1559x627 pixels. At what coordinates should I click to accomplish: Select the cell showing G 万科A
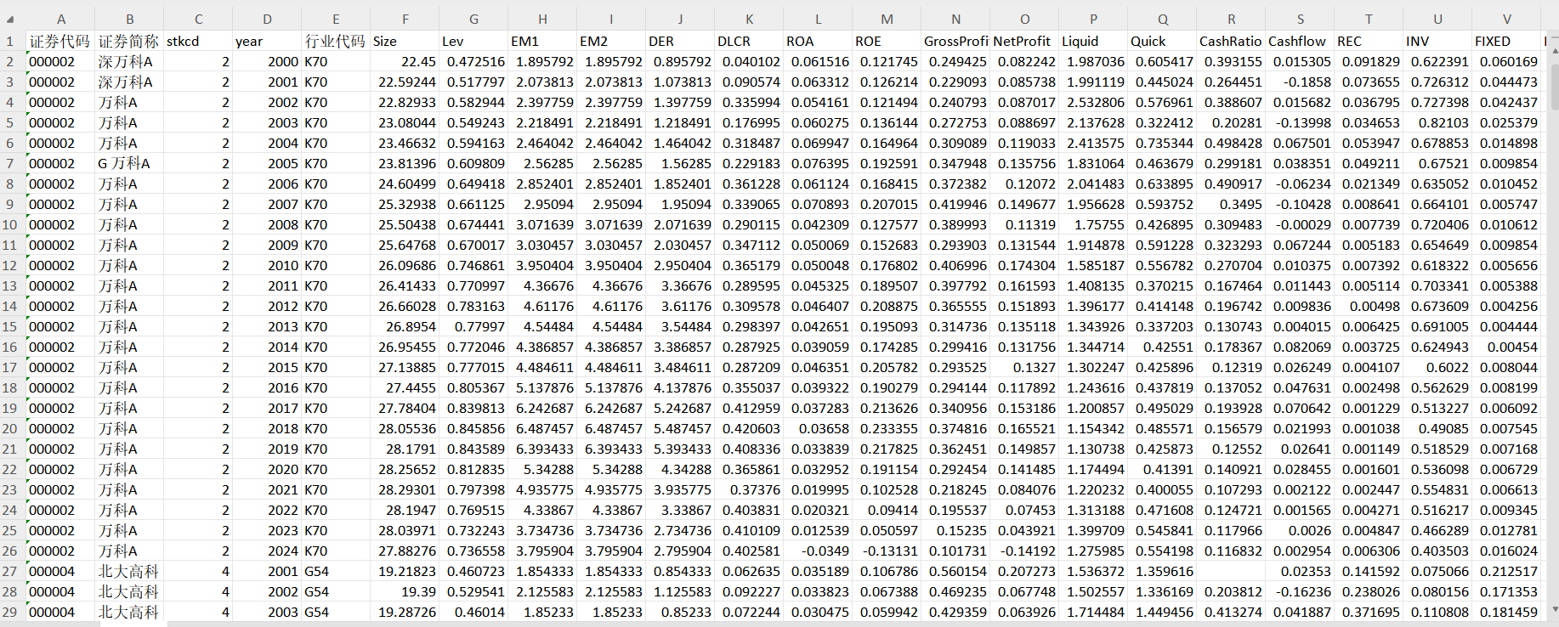point(129,163)
